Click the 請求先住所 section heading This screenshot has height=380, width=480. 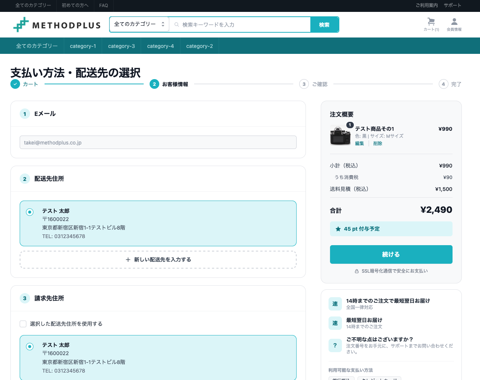tap(49, 298)
